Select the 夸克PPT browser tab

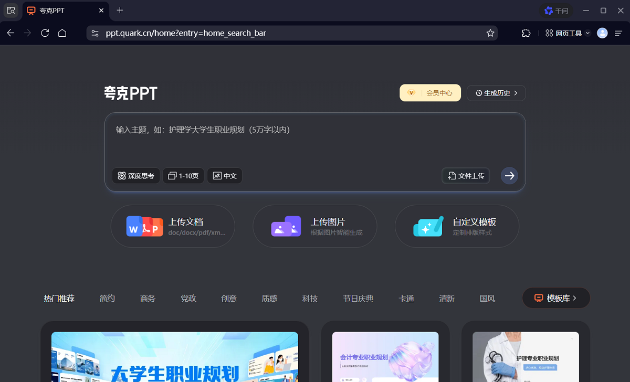[66, 10]
